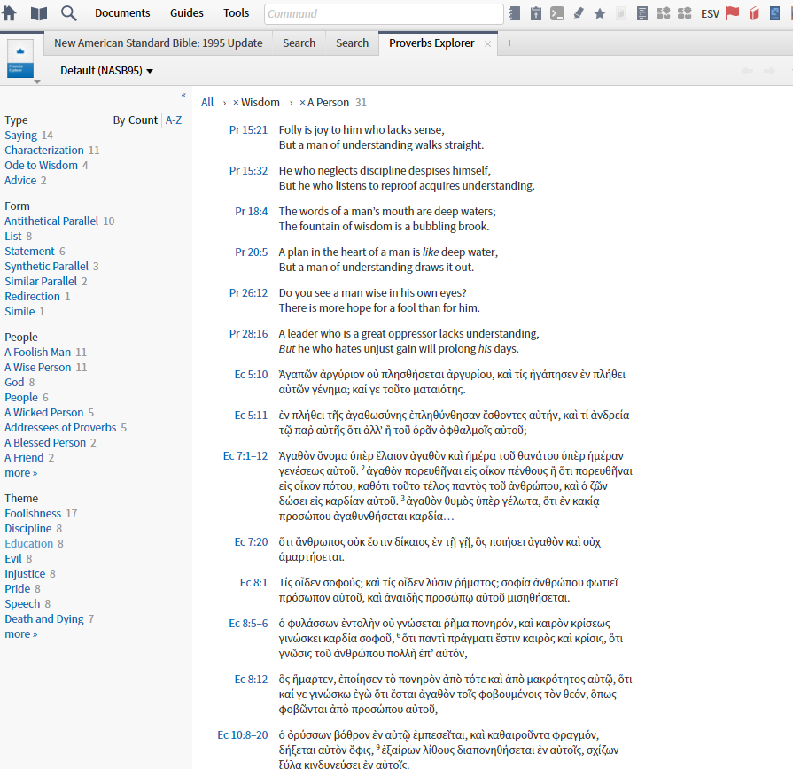Open the Default (NASB95) dropdown
The height and width of the screenshot is (769, 793).
click(x=106, y=71)
